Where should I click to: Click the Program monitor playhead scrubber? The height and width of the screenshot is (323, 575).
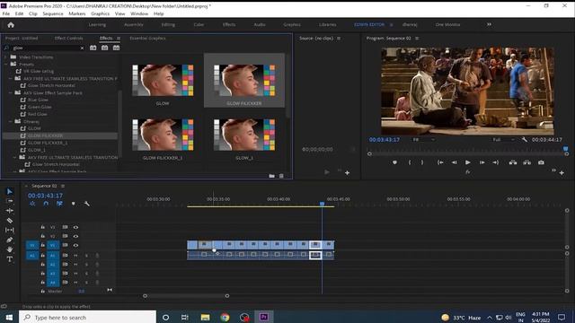point(565,149)
